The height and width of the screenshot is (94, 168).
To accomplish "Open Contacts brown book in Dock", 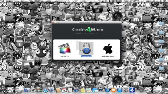I will 58,90.
